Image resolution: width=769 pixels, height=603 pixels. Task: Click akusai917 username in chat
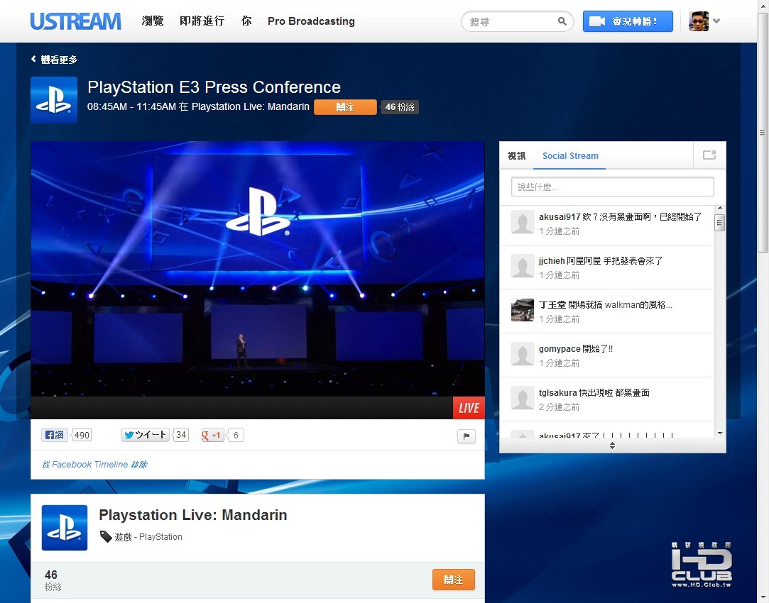coord(560,216)
